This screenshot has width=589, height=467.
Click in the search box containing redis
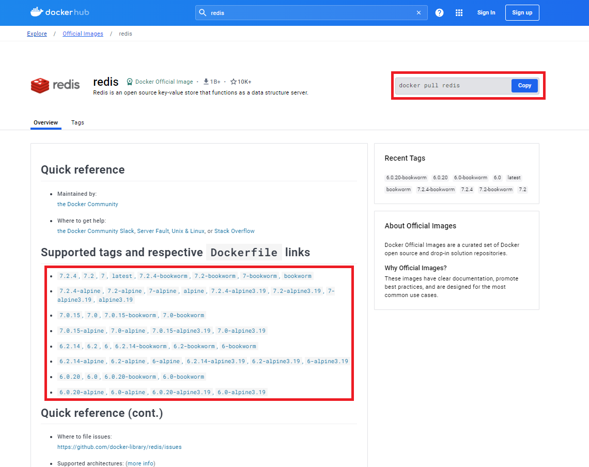[311, 13]
